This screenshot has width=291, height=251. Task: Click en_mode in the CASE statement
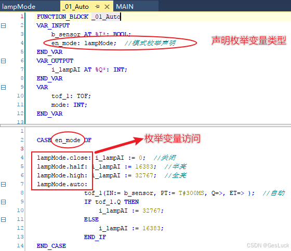pos(68,140)
